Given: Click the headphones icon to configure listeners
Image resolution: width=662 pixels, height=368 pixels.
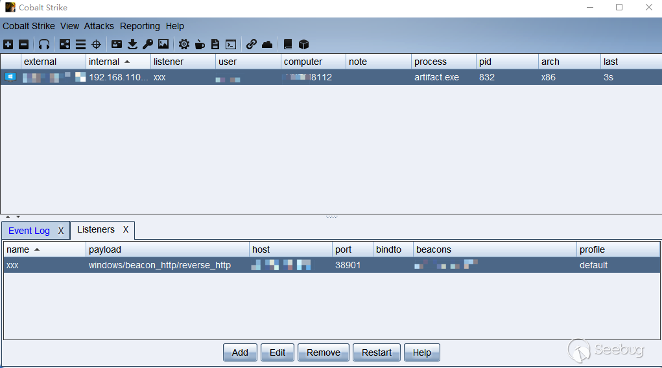Looking at the screenshot, I should pyautogui.click(x=44, y=45).
